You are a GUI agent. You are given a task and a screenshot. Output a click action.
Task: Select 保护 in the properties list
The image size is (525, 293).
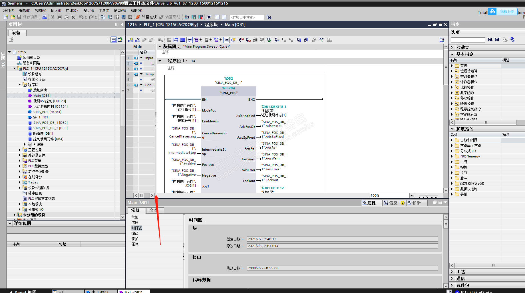click(x=135, y=239)
